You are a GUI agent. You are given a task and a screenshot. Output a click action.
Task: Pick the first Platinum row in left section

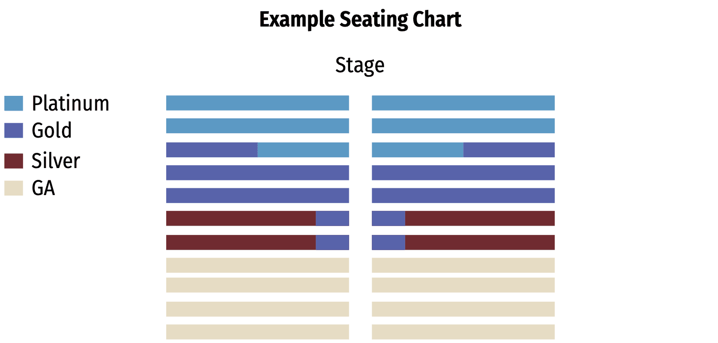(257, 103)
